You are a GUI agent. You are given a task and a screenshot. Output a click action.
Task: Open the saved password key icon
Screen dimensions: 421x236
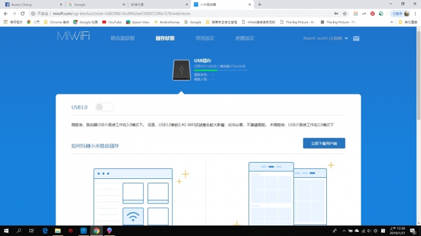tap(336, 13)
